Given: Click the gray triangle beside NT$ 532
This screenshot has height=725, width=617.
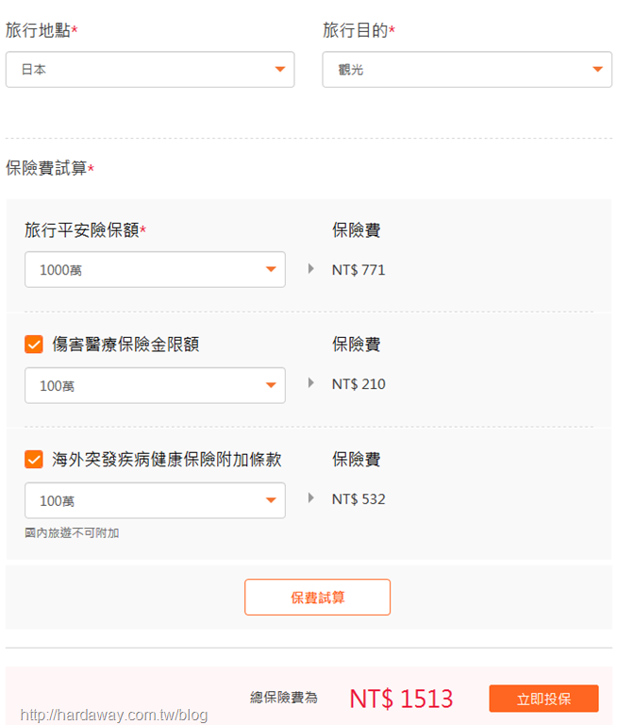Looking at the screenshot, I should [x=311, y=498].
